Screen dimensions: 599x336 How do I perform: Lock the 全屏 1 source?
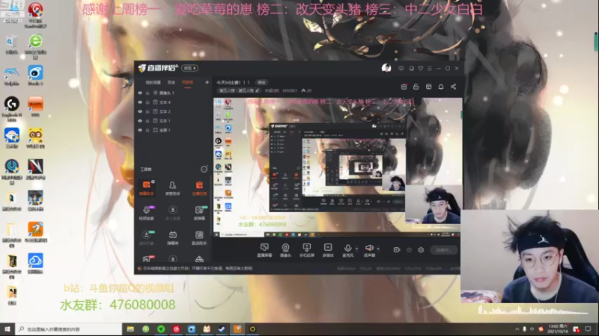tap(148, 130)
